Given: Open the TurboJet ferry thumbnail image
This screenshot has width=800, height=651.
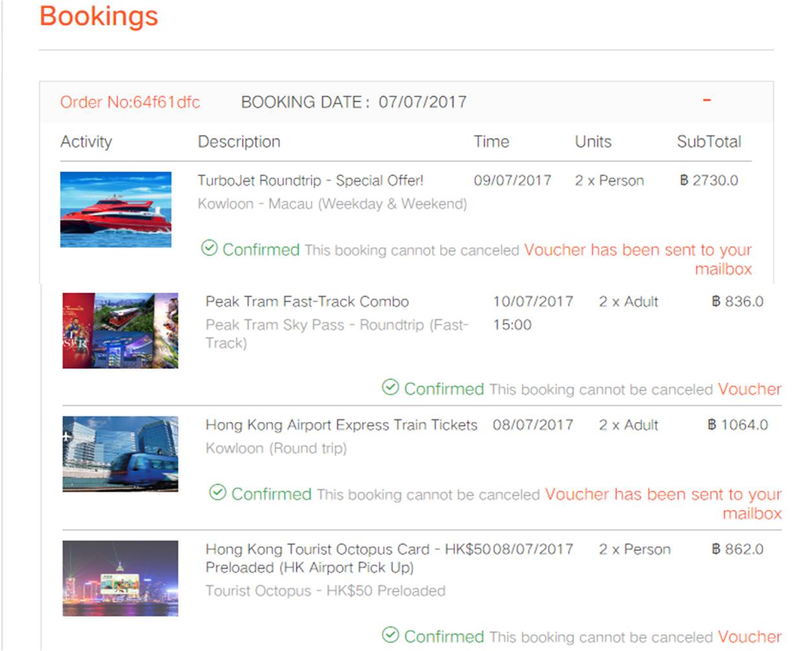Looking at the screenshot, I should pos(116,209).
